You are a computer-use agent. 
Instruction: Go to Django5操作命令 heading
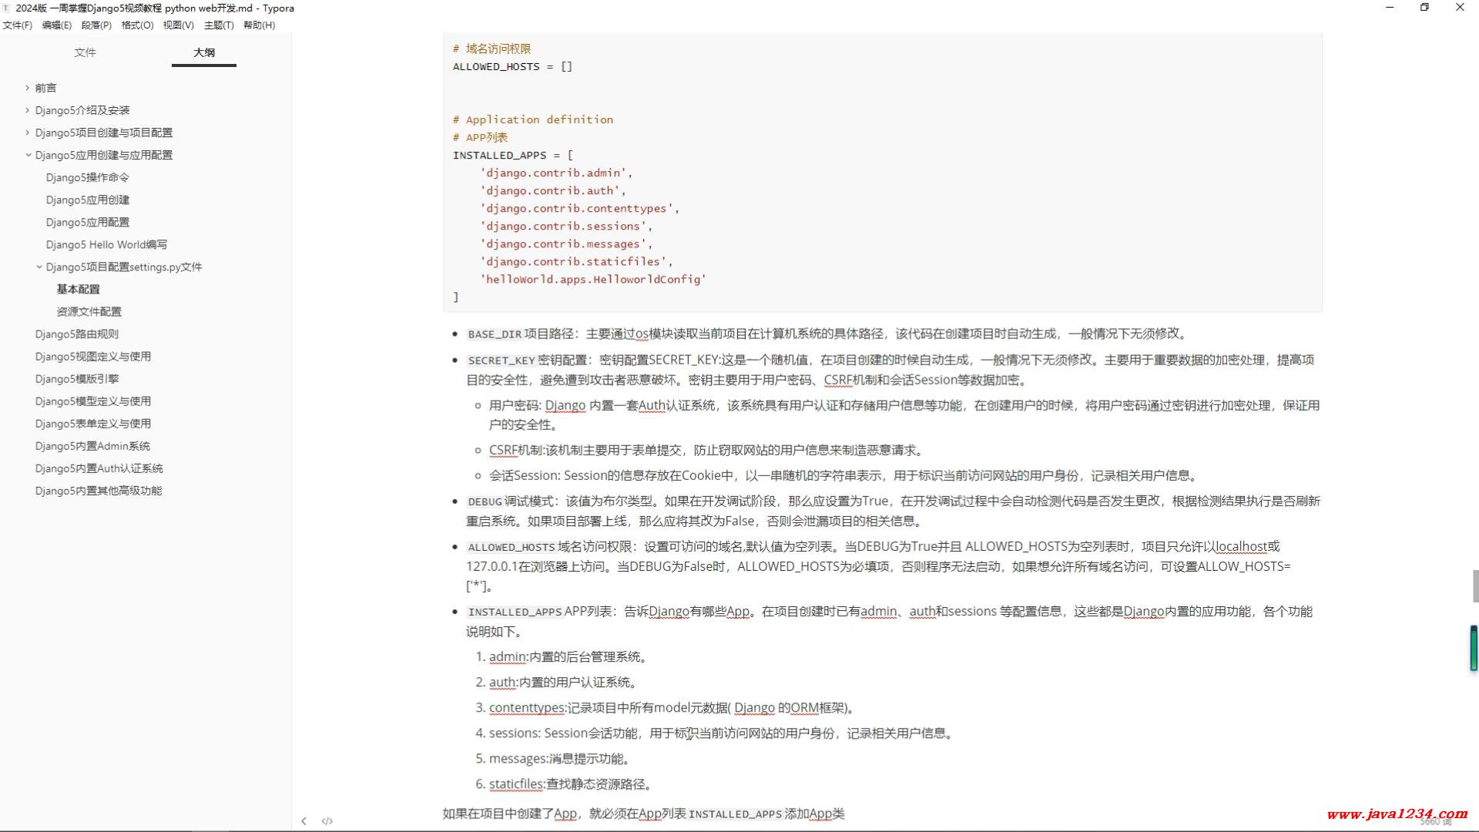[x=87, y=177]
